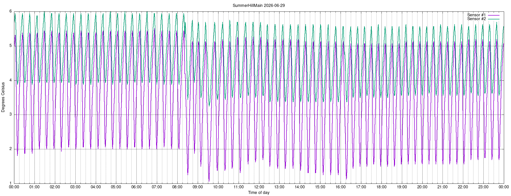Image resolution: width=511 pixels, height=196 pixels.
Task: Click the SummerHillMain 2026-06-29 chart title
Action: (x=259, y=5)
